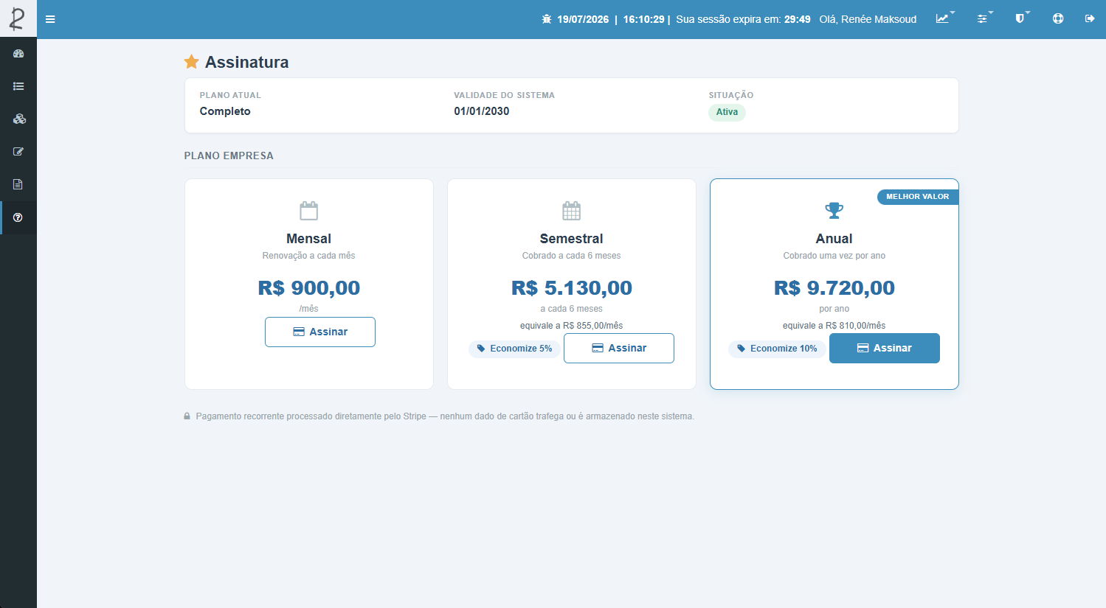This screenshot has width=1106, height=608.
Task: Open the list sidebar item
Action: pyautogui.click(x=18, y=86)
